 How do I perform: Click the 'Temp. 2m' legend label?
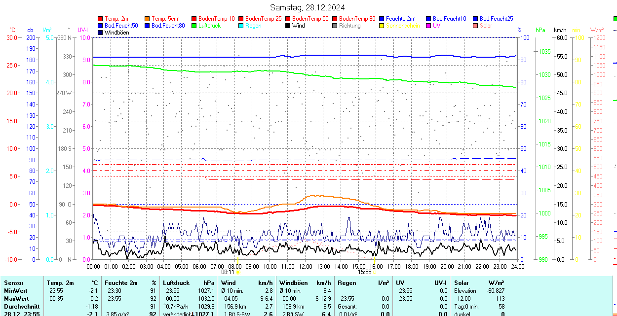tap(116, 19)
